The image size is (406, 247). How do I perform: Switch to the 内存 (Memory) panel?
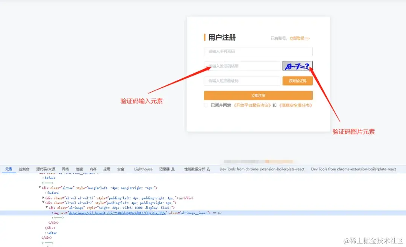point(92,169)
